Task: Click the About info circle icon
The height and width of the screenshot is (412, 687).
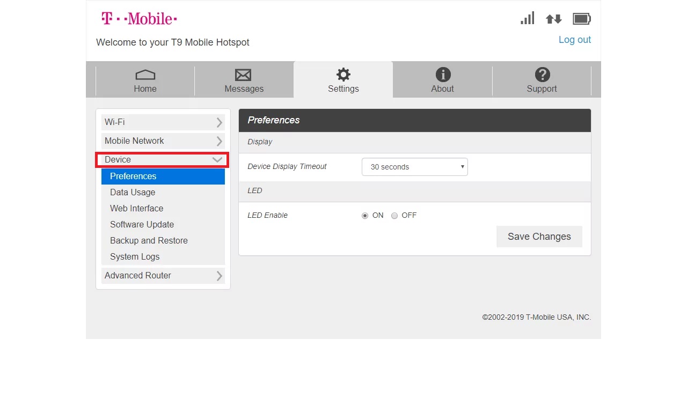Action: coord(443,75)
